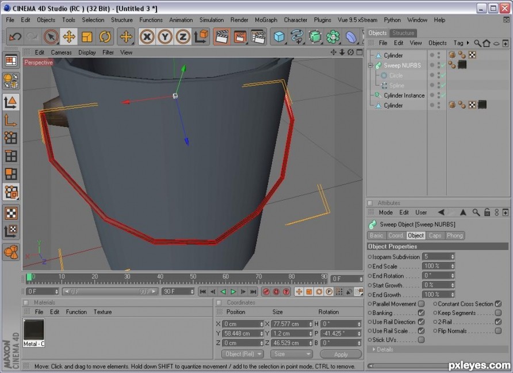
Task: Click the Isoparm Subdivision stepper arrows
Action: tap(453, 257)
